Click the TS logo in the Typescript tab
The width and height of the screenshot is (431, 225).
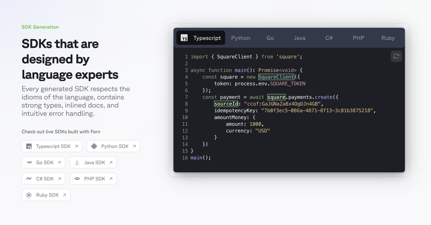184,38
